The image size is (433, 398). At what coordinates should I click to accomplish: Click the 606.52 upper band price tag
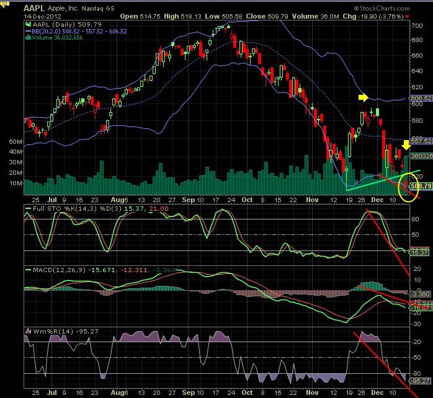click(421, 98)
